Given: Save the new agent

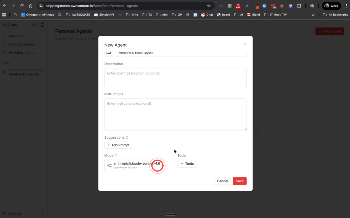Looking at the screenshot, I should point(240,181).
